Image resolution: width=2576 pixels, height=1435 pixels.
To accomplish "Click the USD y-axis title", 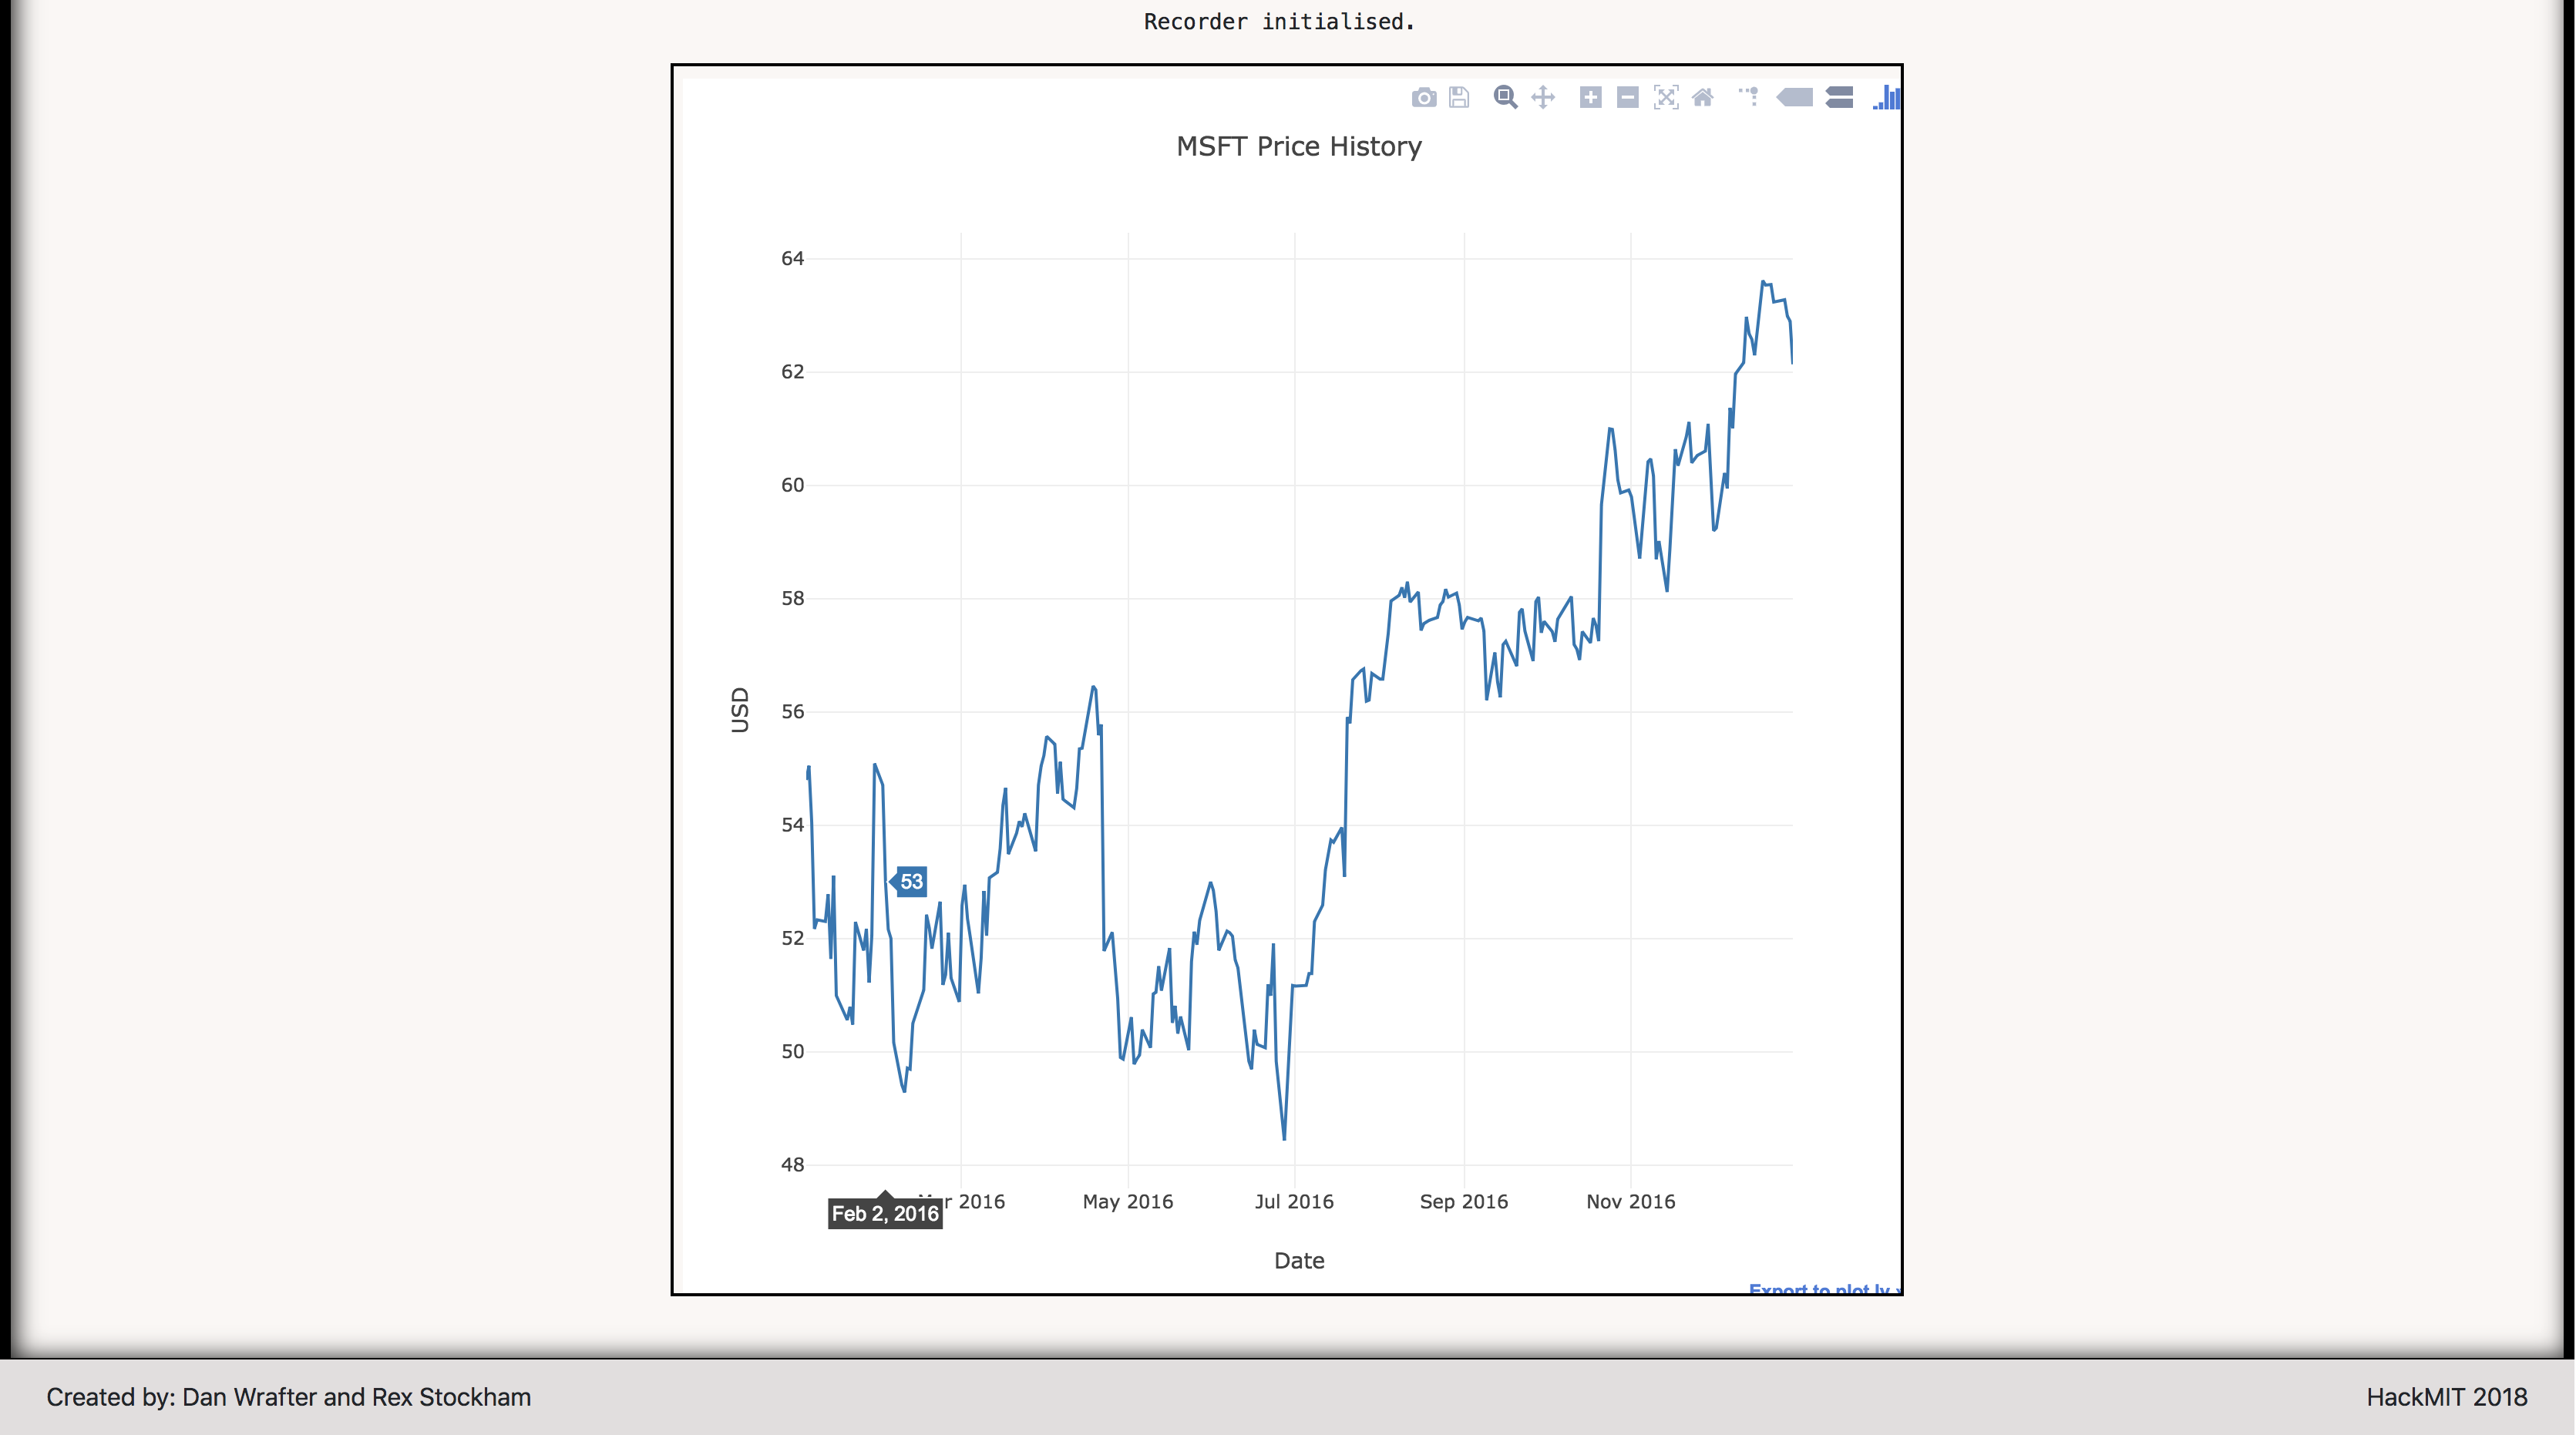I will tap(740, 710).
